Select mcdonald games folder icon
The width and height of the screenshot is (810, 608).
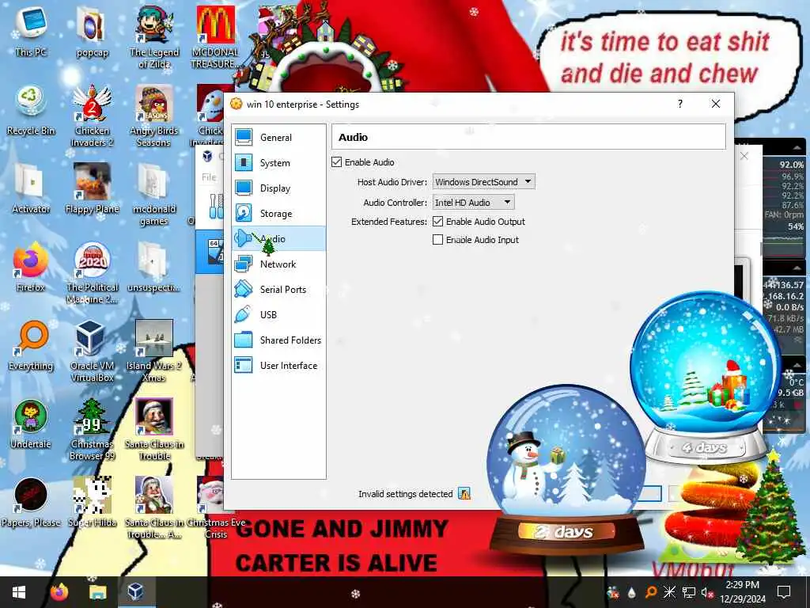(154, 195)
